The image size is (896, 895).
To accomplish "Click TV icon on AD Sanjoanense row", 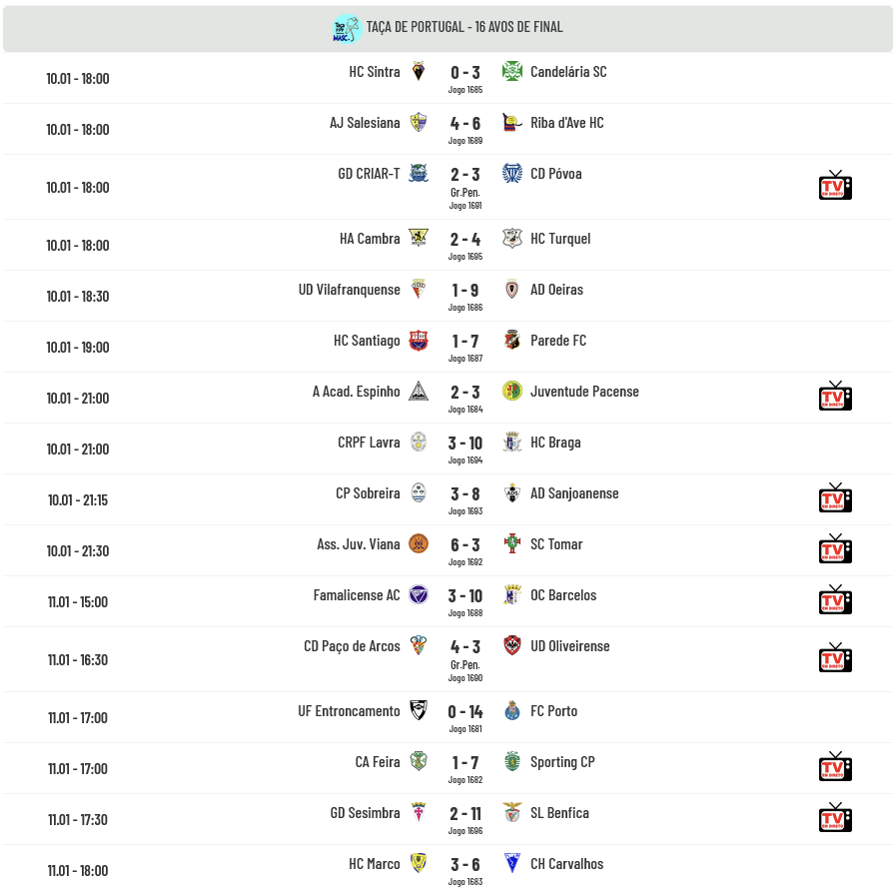I will (835, 498).
